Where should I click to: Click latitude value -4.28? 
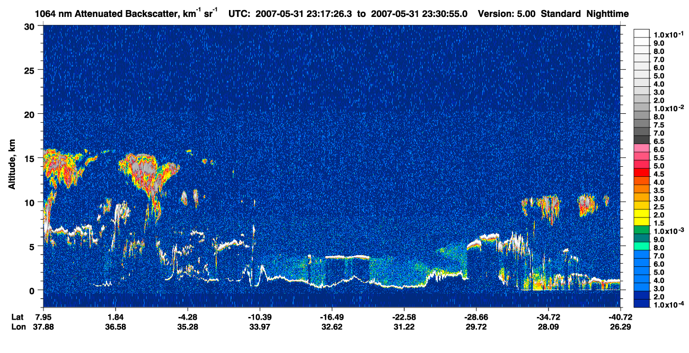(188, 317)
